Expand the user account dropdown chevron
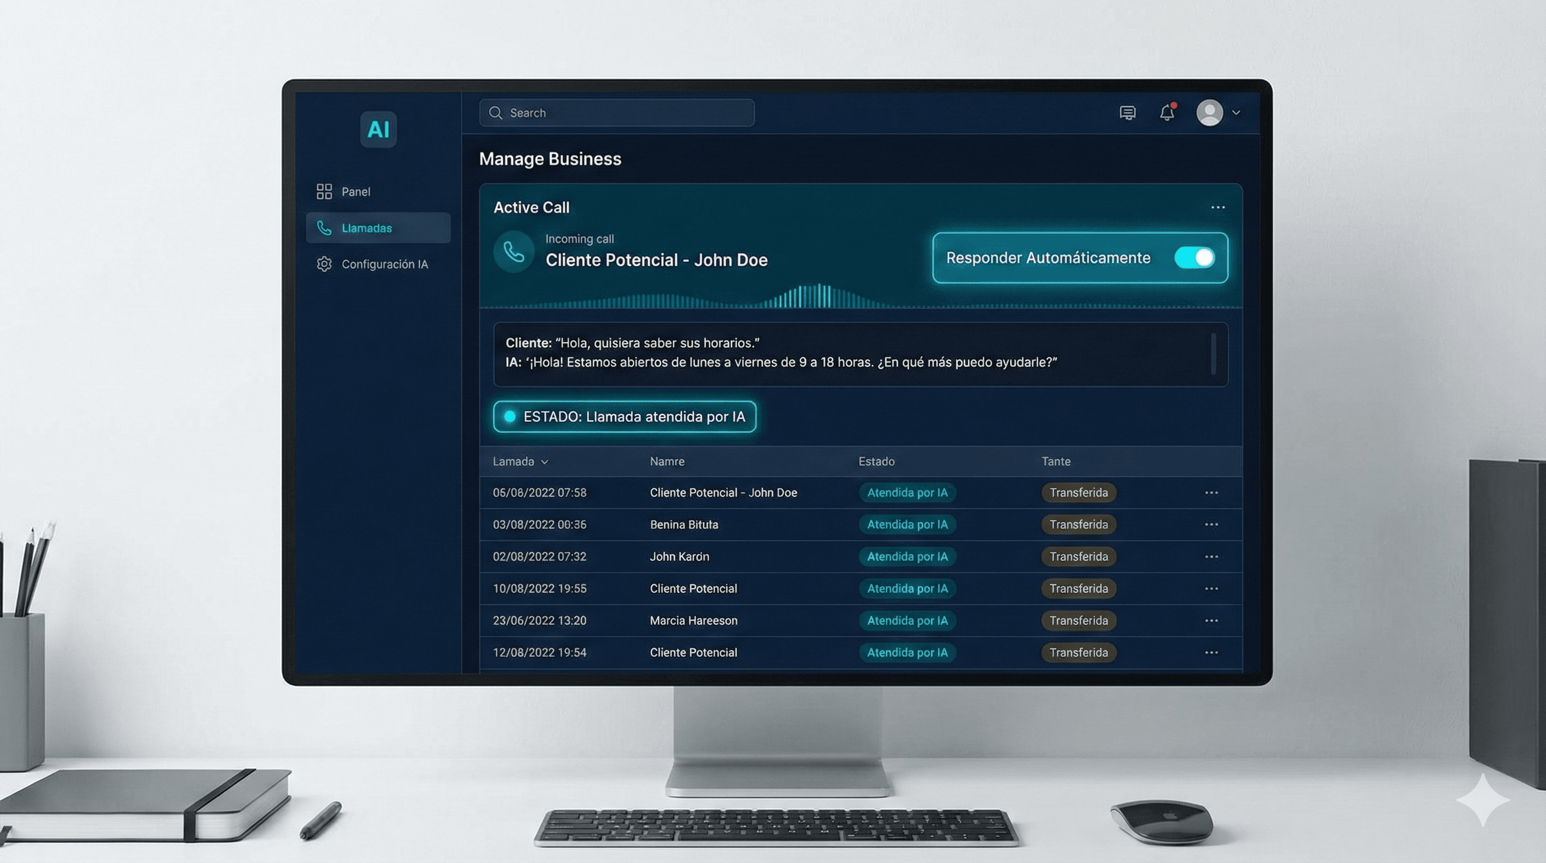 (x=1236, y=113)
